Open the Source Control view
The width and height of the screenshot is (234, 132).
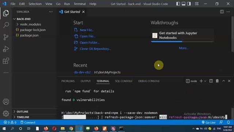coord(6,37)
